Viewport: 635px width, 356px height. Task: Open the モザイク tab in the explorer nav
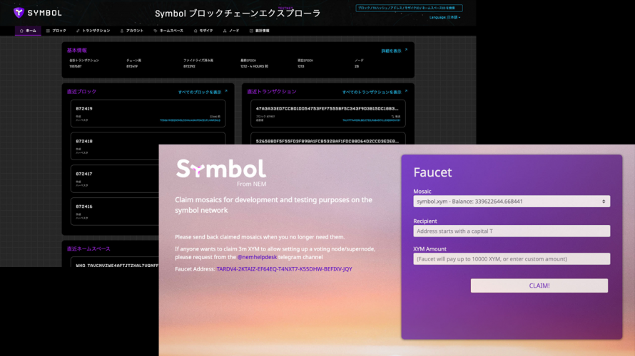(x=203, y=31)
